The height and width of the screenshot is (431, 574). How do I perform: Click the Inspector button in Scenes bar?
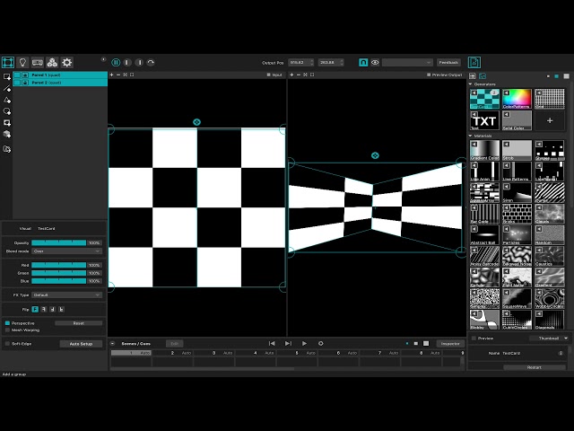click(x=450, y=343)
